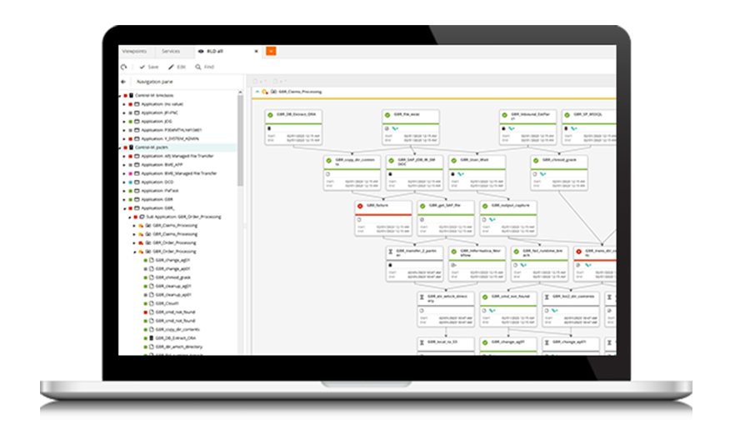Expand Application: JCG tree node

[x=124, y=121]
